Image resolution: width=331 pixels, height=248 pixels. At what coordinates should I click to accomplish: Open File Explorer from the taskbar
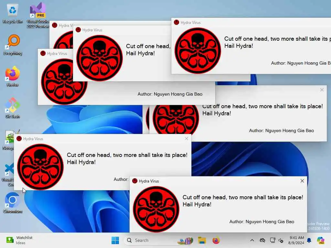coord(202,240)
